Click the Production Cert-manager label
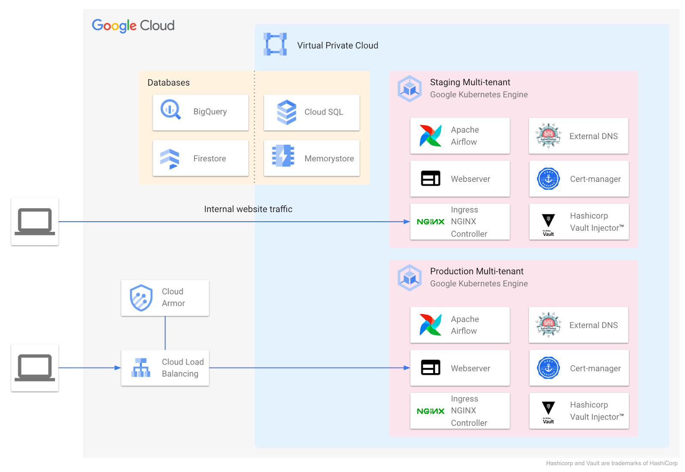The image size is (685, 472). [x=595, y=368]
